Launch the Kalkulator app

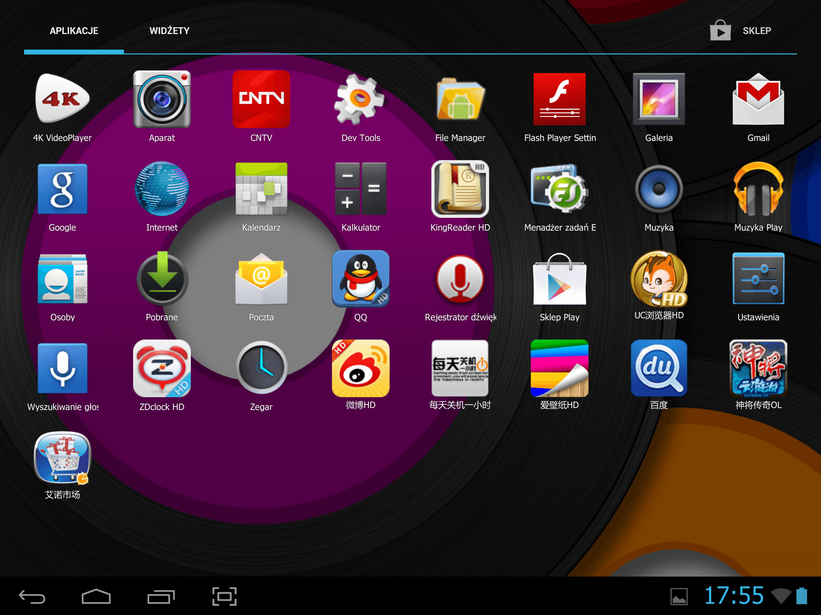(361, 189)
